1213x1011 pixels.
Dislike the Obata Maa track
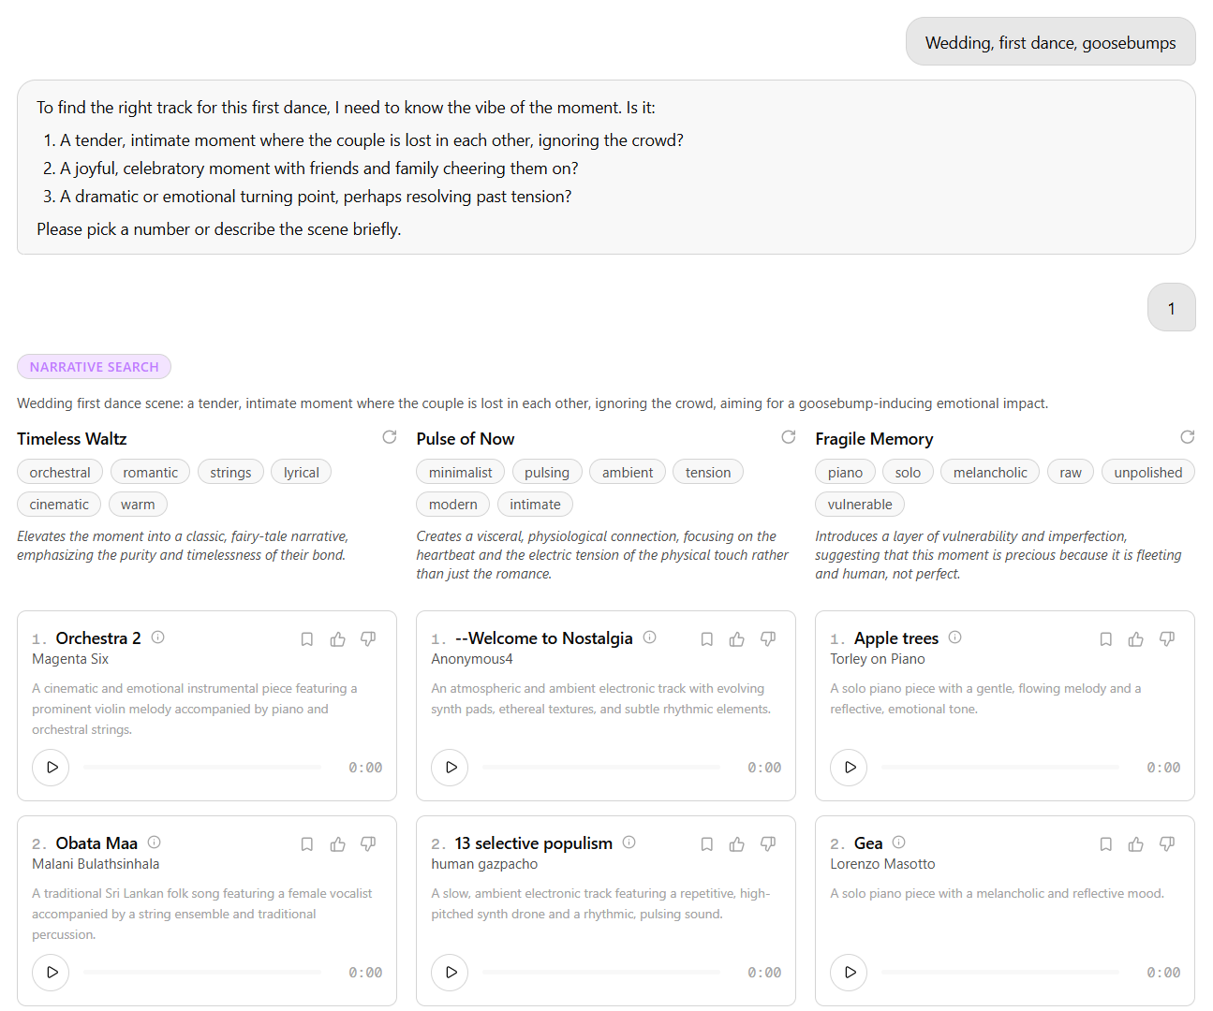[x=369, y=844]
